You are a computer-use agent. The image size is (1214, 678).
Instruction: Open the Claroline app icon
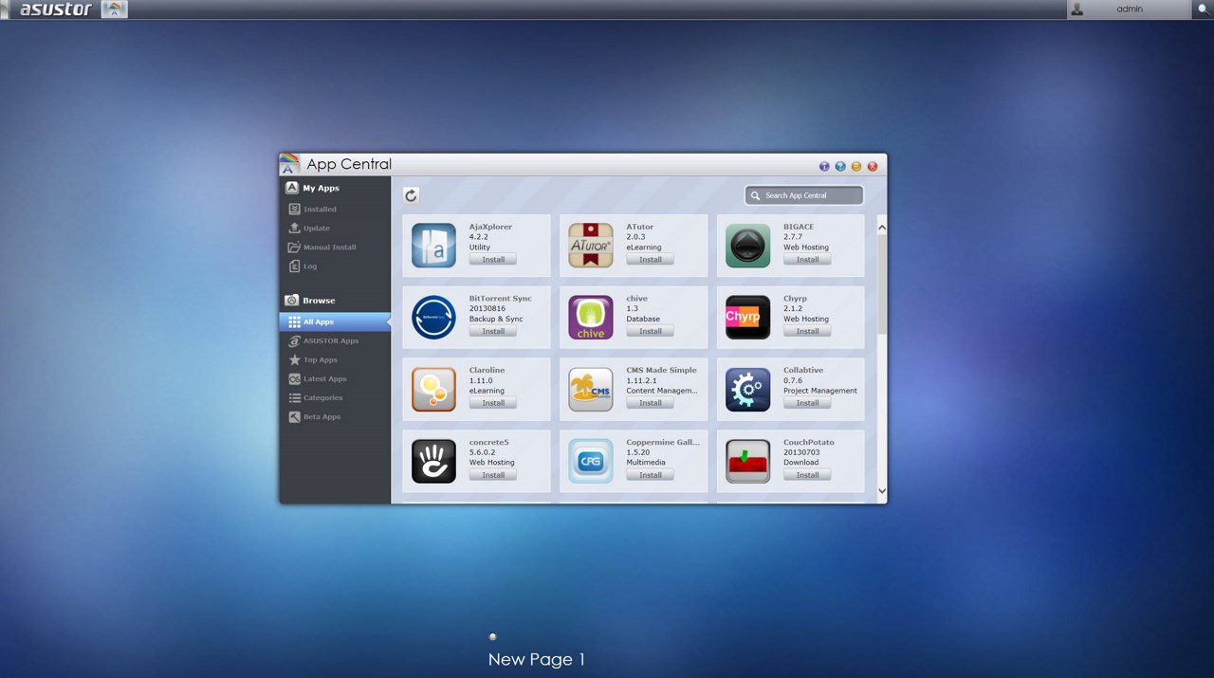pos(433,390)
